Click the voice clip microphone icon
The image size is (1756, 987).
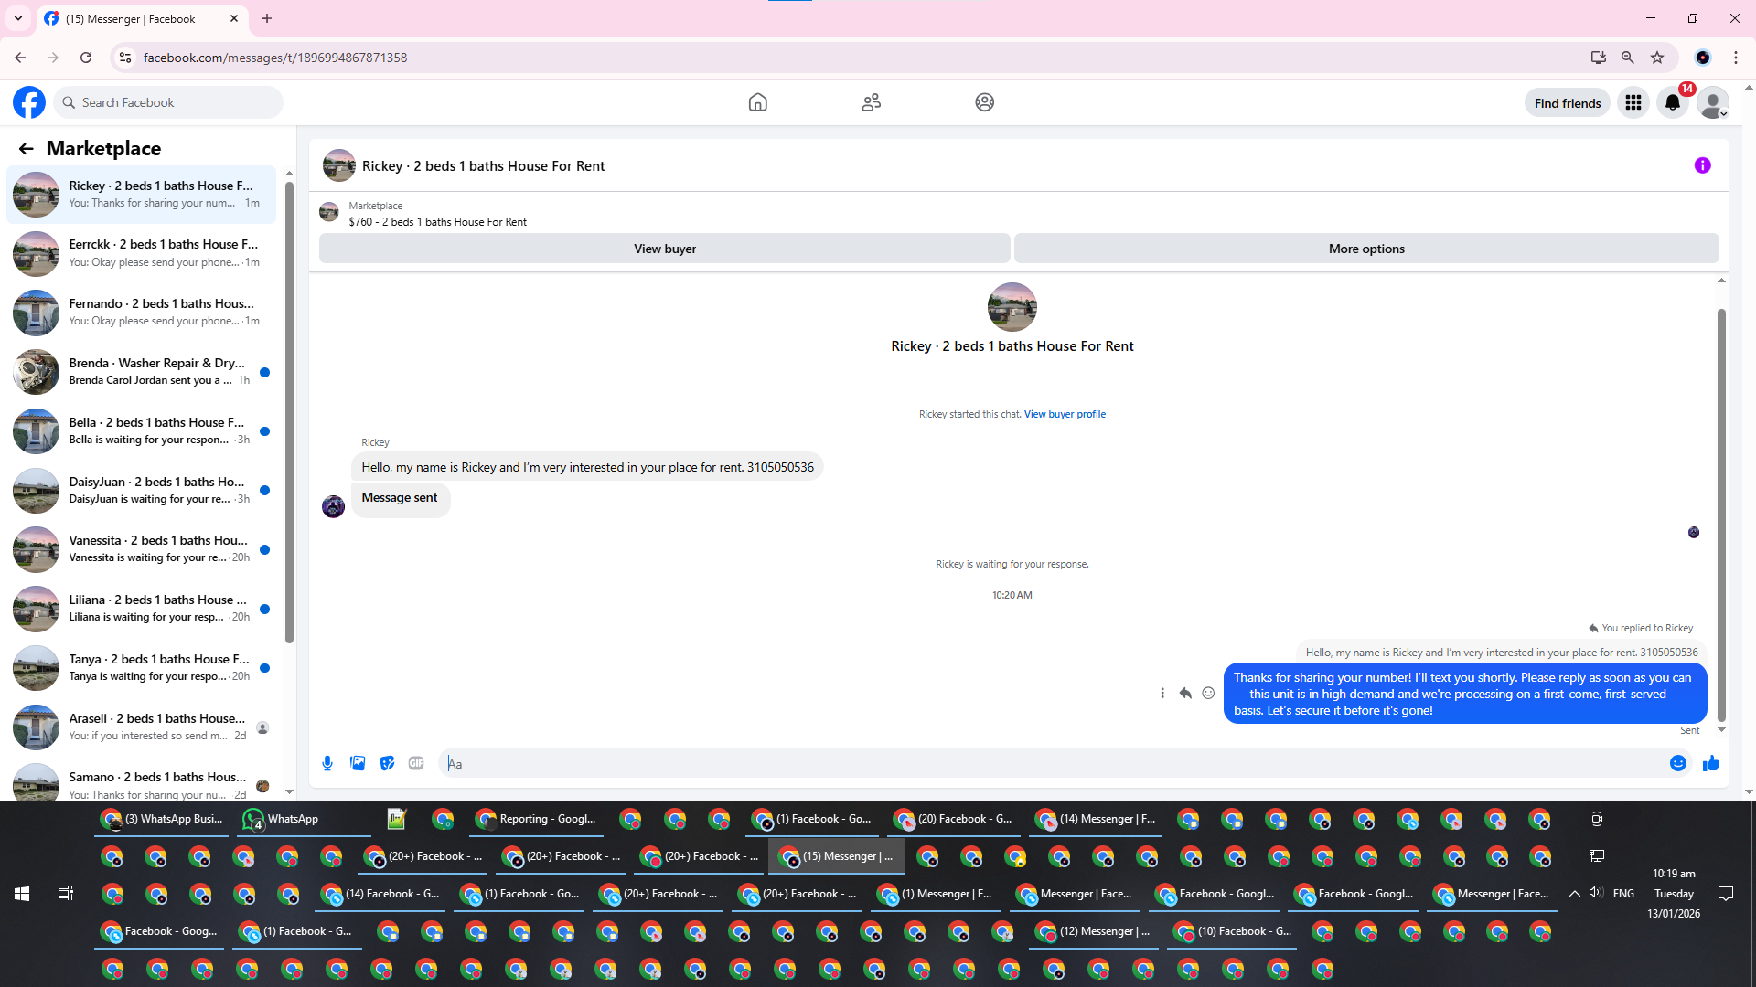pyautogui.click(x=327, y=763)
